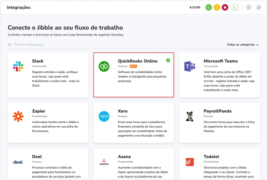The width and height of the screenshot is (267, 180).
Task: Click the yellow break button in header
Action: 217,8
